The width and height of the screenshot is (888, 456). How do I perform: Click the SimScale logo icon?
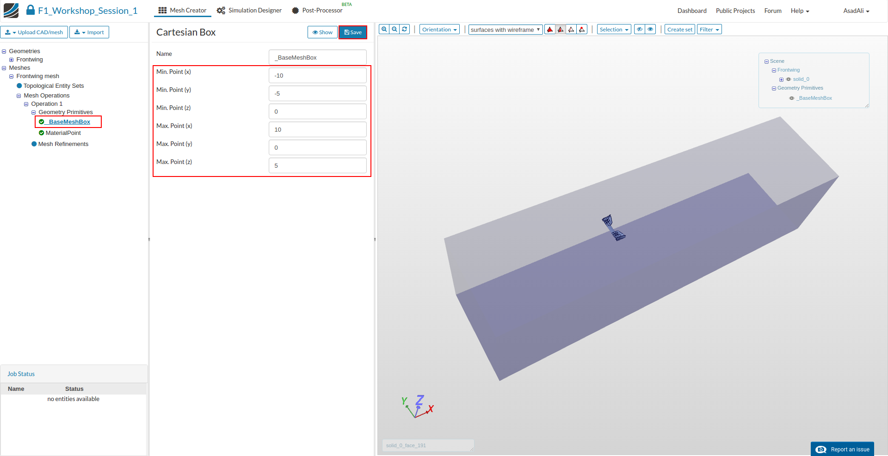[x=11, y=10]
